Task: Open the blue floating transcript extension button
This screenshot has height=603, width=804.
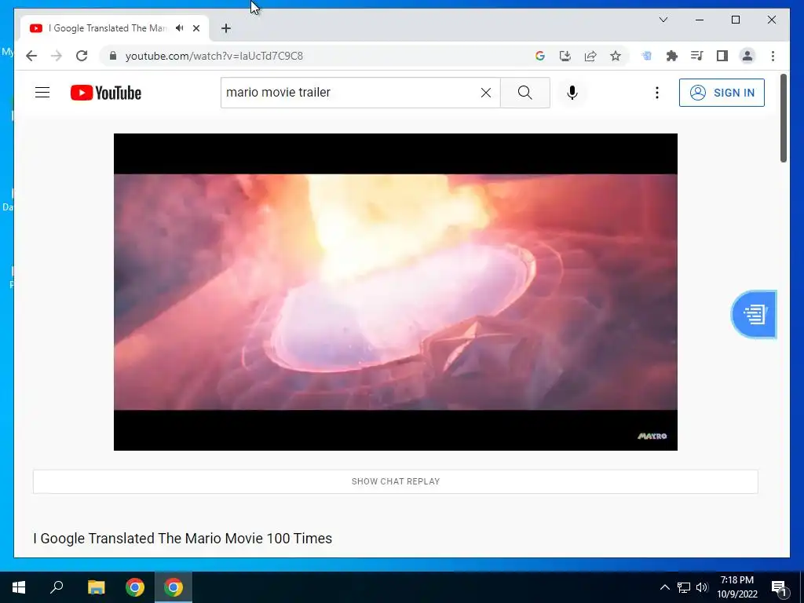Action: 754,314
